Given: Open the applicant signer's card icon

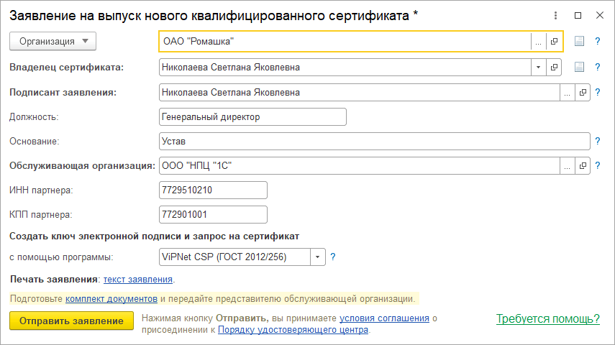Looking at the screenshot, I should click(583, 93).
